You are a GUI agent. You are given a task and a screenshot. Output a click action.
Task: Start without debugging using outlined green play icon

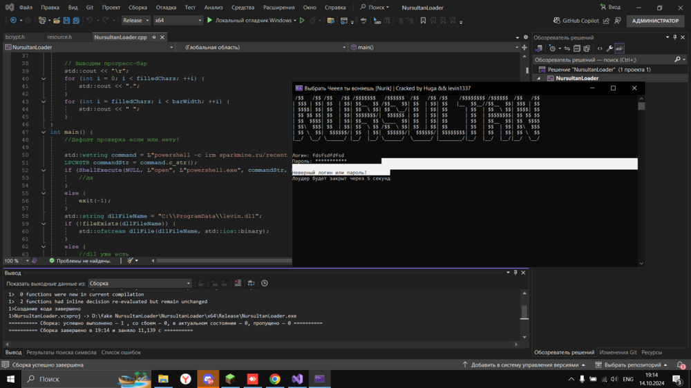[x=303, y=20]
